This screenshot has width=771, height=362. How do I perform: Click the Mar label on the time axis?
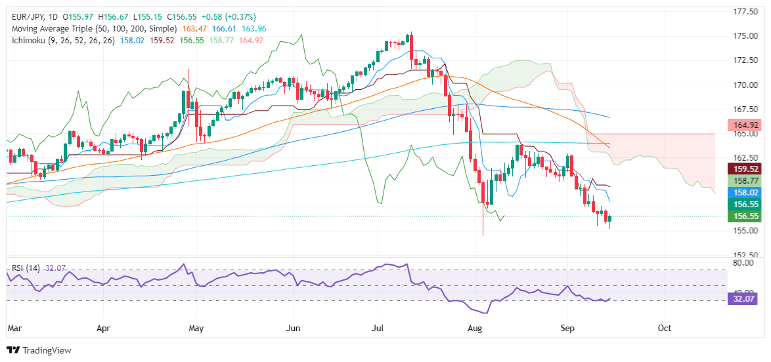(x=13, y=326)
